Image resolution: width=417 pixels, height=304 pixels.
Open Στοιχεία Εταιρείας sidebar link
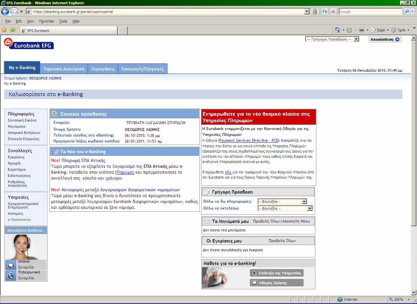(24, 139)
